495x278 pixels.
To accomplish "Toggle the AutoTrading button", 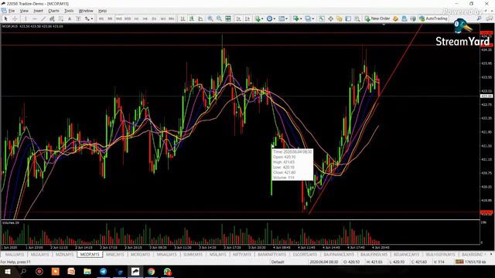I will pyautogui.click(x=433, y=19).
